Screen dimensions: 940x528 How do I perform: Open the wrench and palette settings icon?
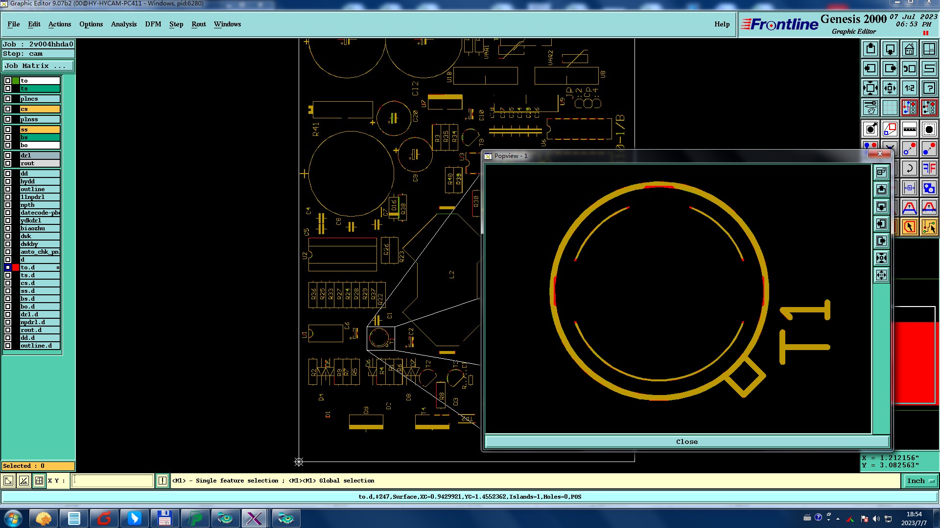(x=870, y=108)
